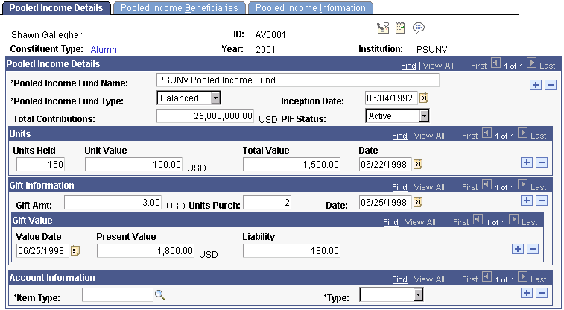Image resolution: width=564 pixels, height=310 pixels.
Task: Click Find in Pooled Income Details header
Action: (408, 66)
